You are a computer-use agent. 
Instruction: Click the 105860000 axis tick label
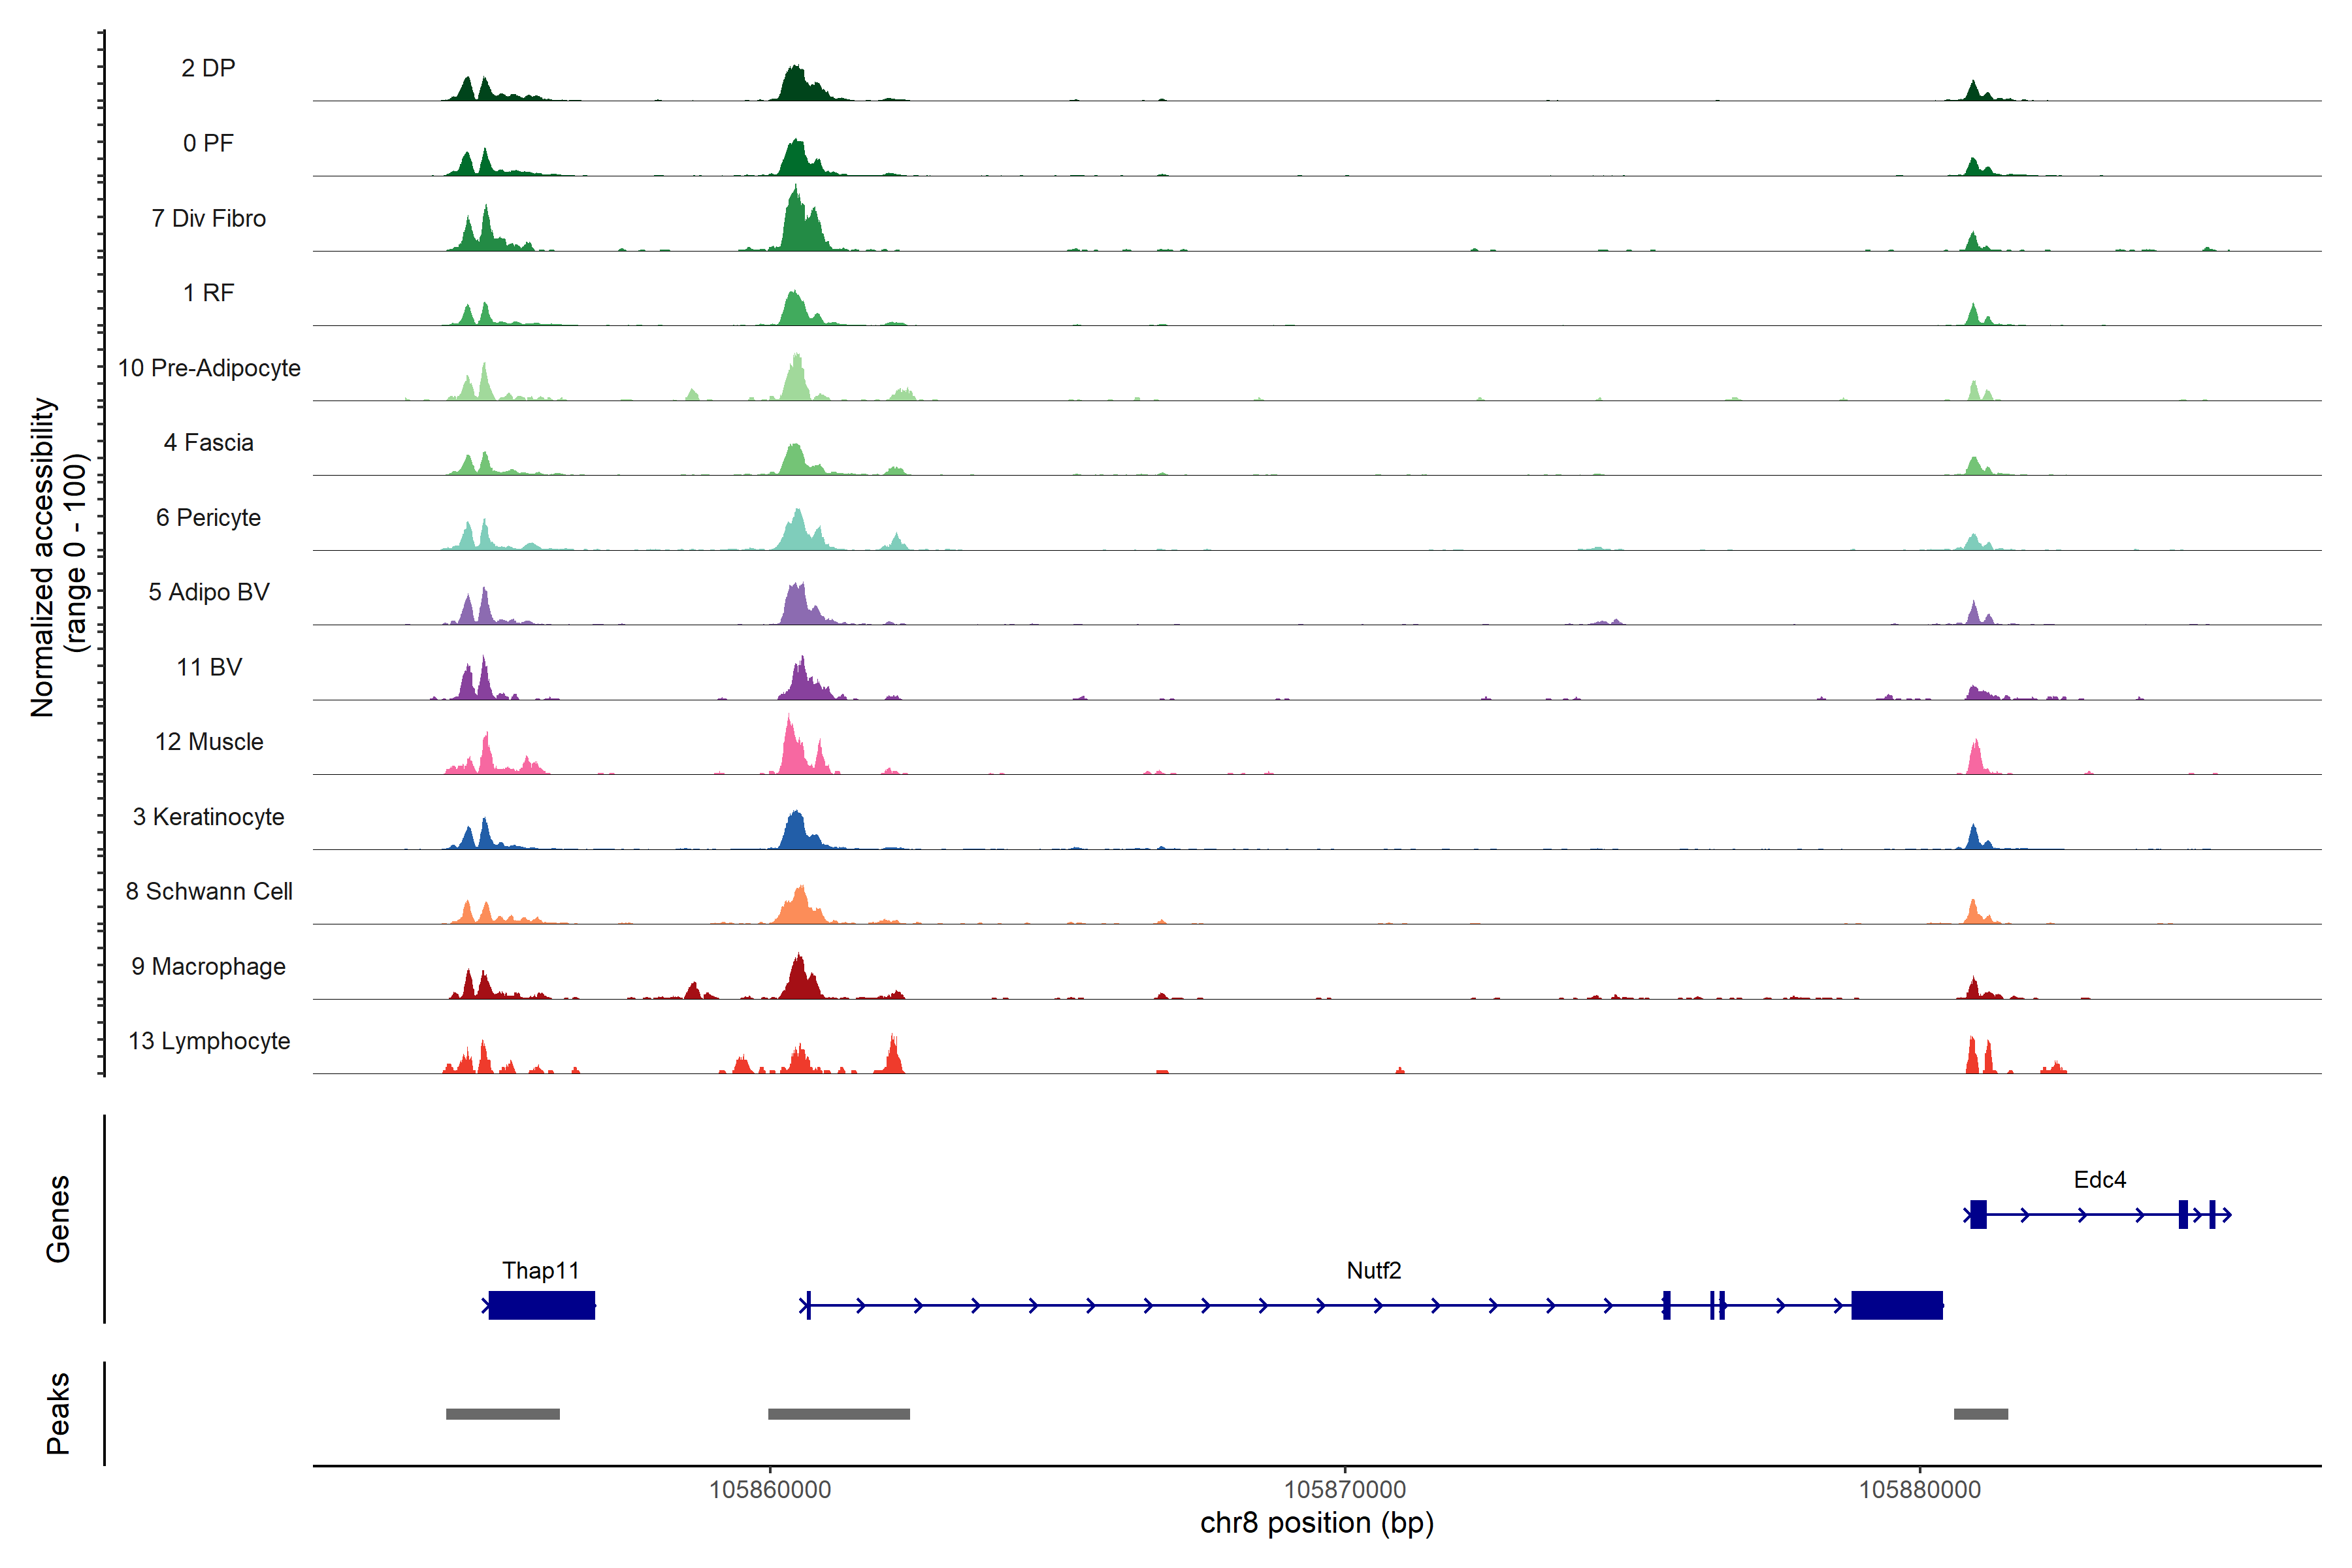[x=770, y=1489]
